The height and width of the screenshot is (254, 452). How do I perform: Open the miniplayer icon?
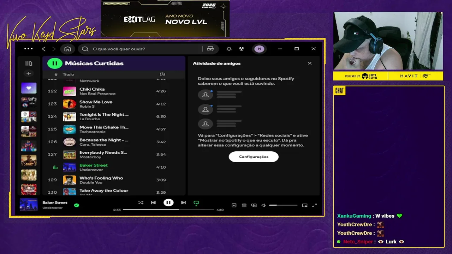tap(305, 205)
